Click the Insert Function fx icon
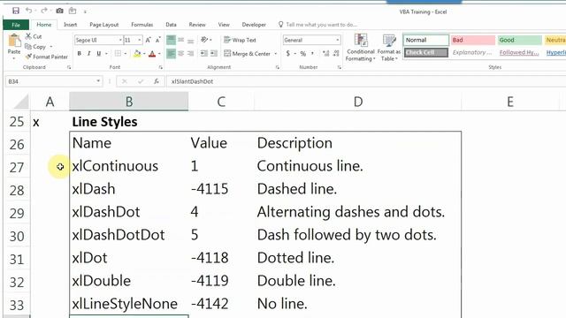This screenshot has width=566, height=318. pyautogui.click(x=157, y=81)
